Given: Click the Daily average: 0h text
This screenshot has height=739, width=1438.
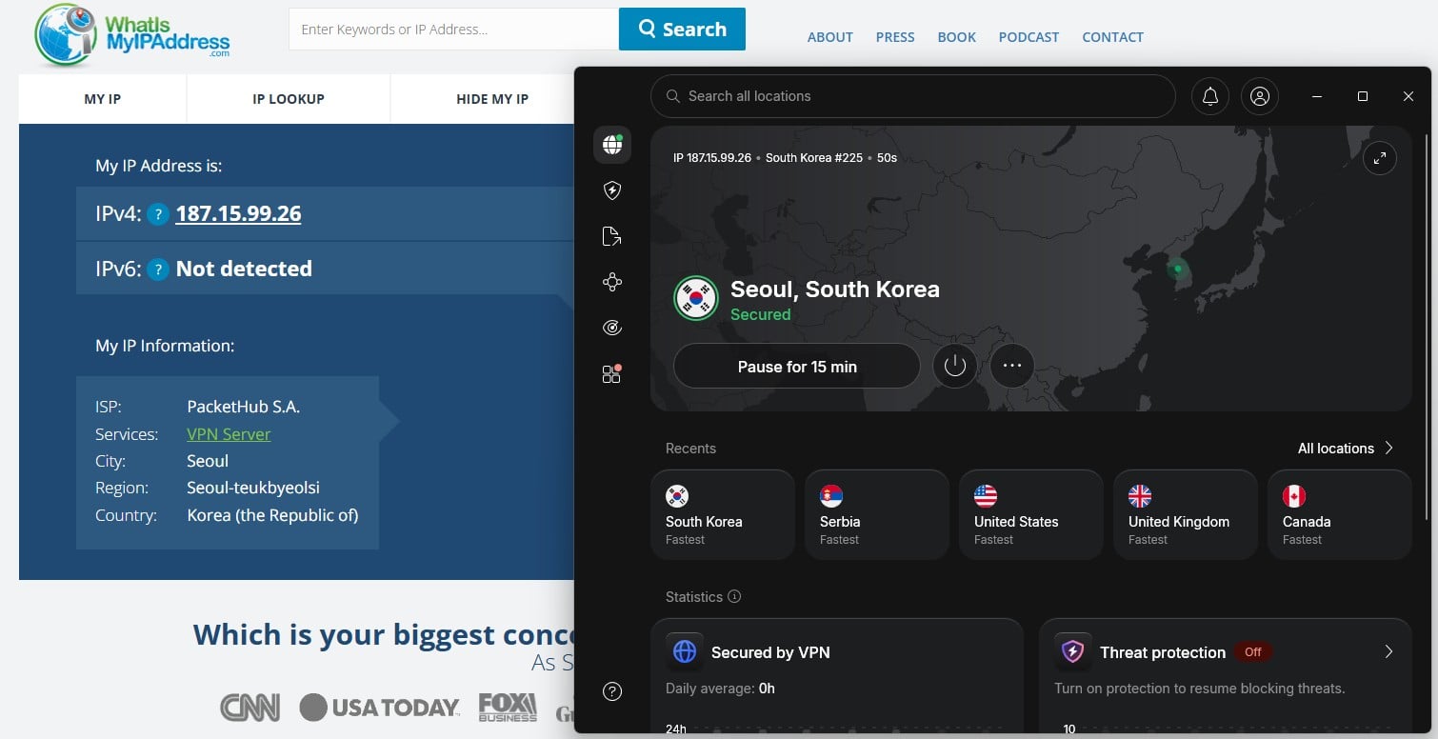Looking at the screenshot, I should tap(720, 689).
